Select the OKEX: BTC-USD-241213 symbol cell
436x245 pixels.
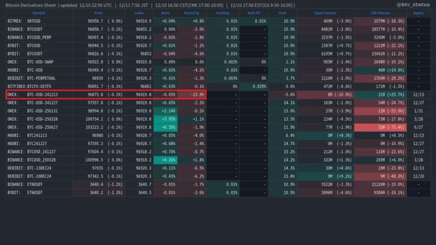[39, 95]
